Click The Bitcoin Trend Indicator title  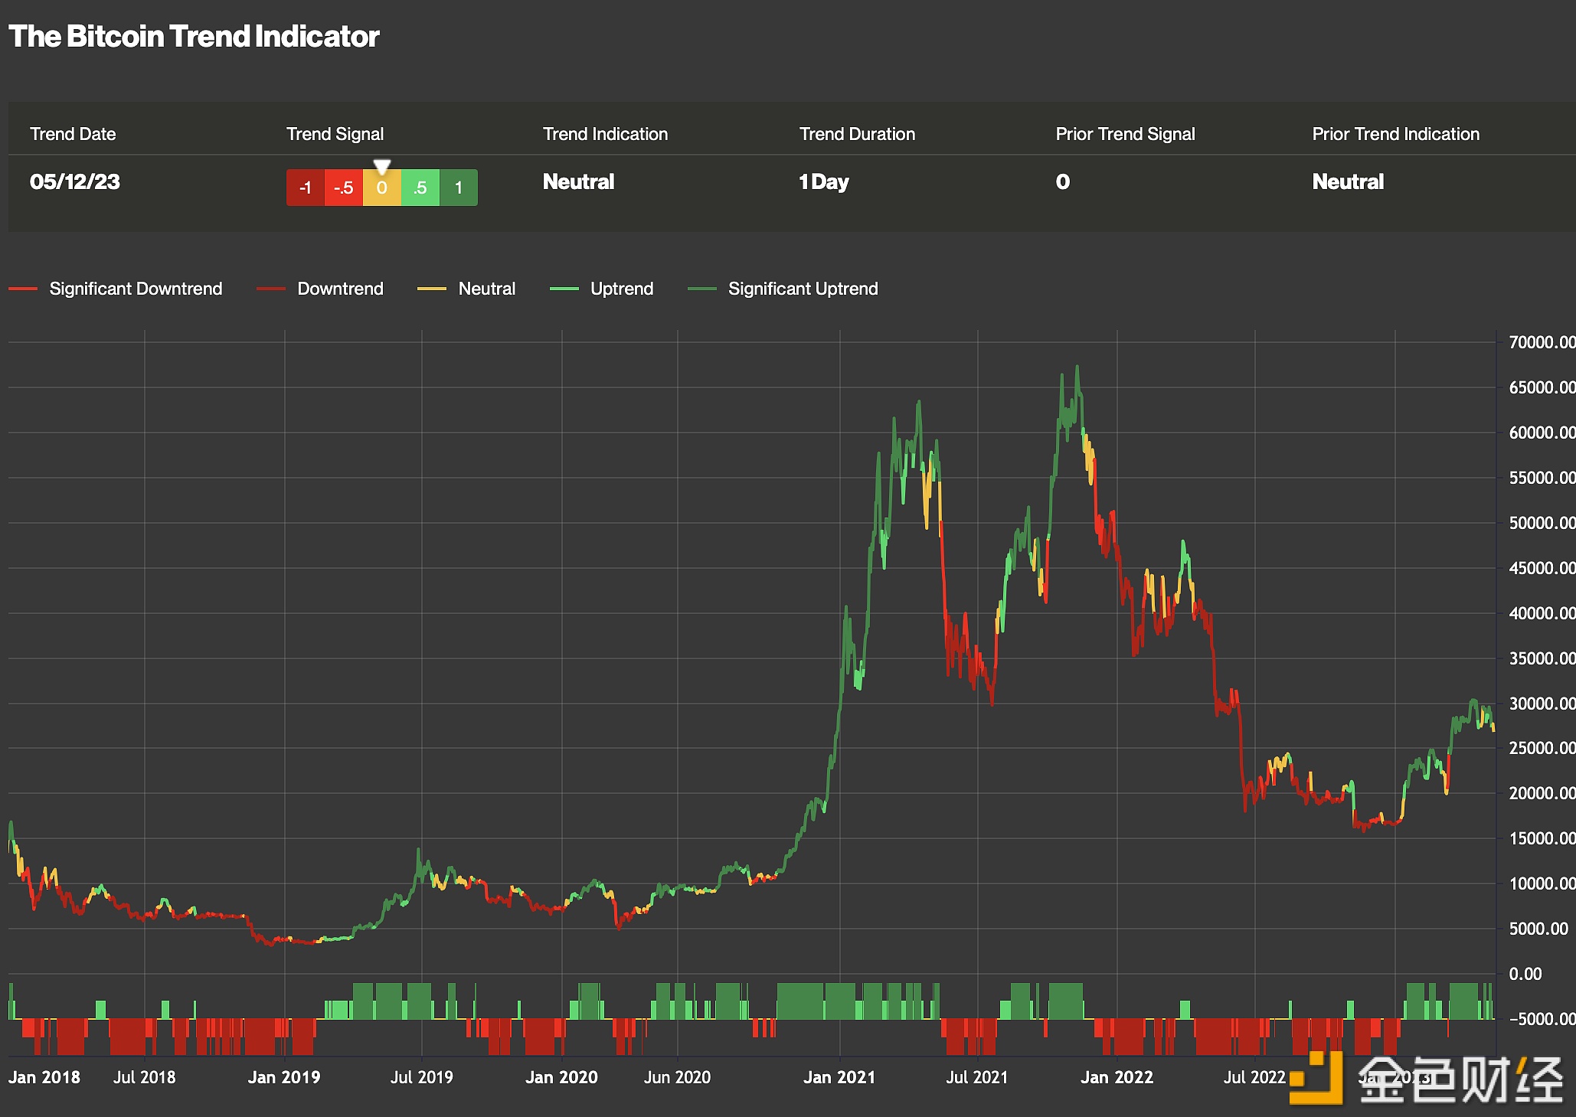tap(194, 36)
